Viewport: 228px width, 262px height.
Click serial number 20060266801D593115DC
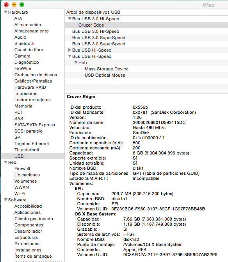coord(159,122)
